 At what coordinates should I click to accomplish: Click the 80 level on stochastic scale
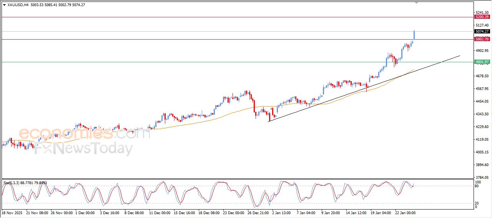click(478, 186)
